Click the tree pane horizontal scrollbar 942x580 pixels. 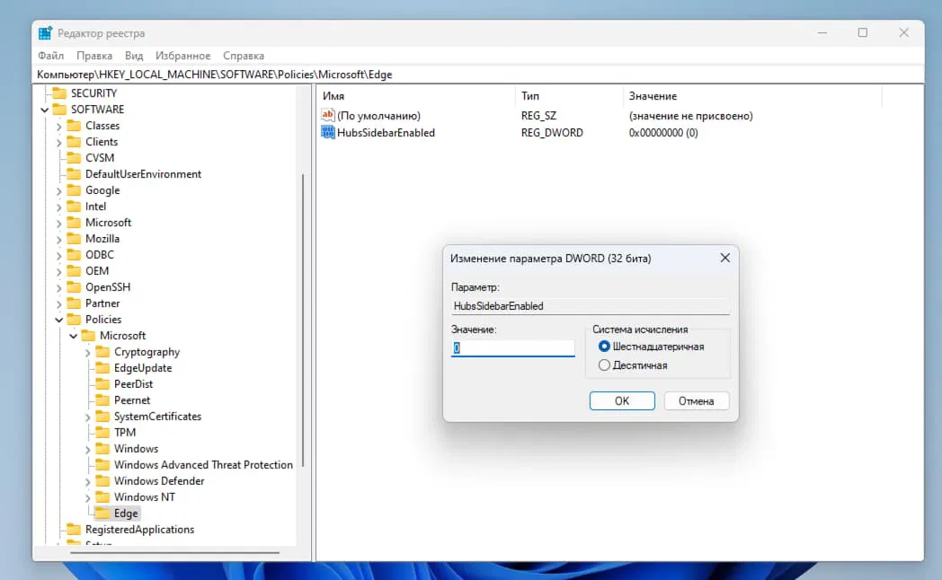[174, 552]
